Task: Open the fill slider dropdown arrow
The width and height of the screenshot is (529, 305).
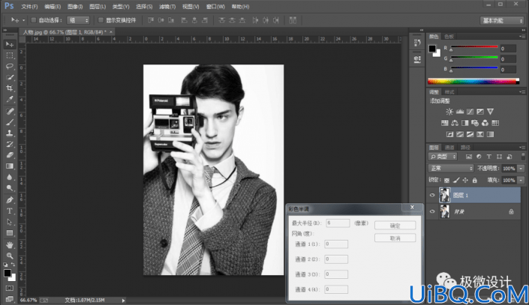Action: click(521, 181)
